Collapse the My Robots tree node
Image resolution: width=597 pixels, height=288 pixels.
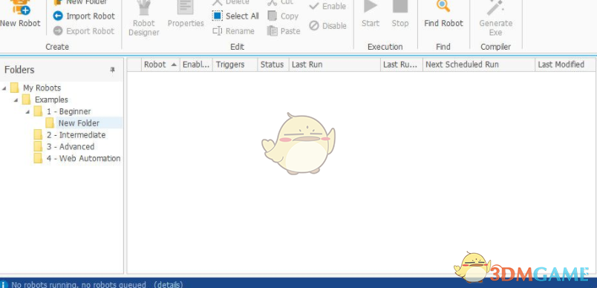pos(4,88)
